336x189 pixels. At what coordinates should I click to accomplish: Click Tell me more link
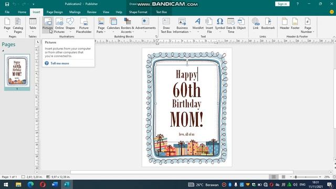tap(60, 64)
